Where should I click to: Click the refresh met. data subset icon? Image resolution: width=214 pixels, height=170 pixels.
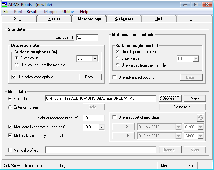pyautogui.click(x=201, y=118)
